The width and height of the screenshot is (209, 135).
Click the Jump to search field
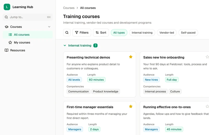pyautogui.click(x=28, y=17)
